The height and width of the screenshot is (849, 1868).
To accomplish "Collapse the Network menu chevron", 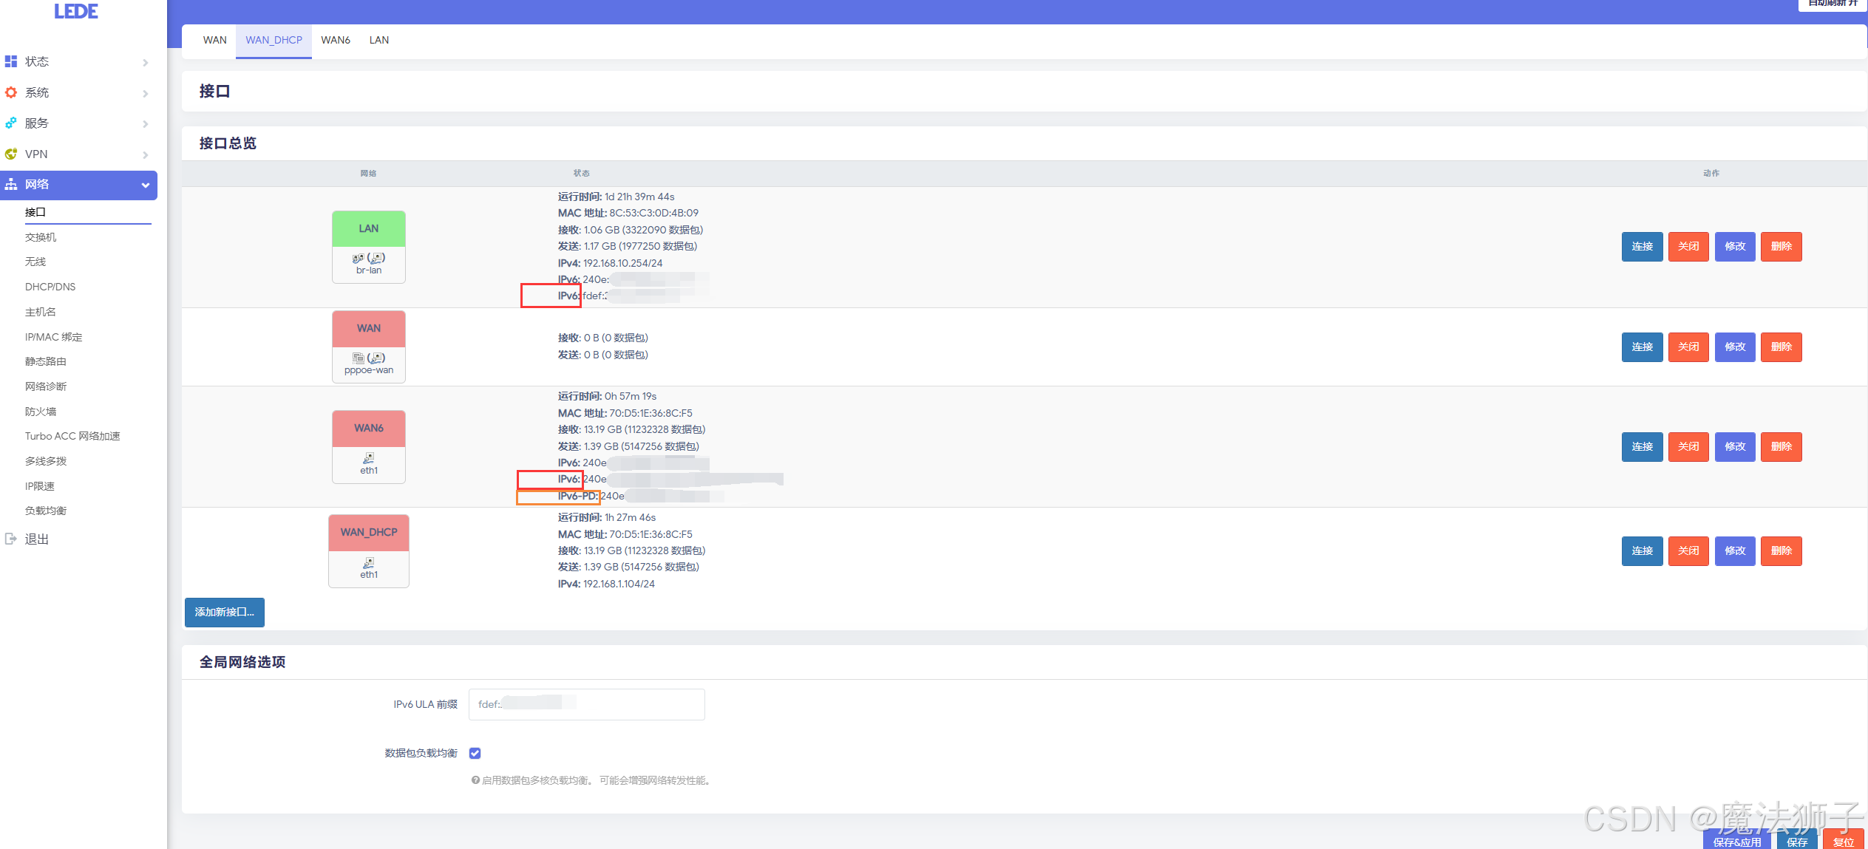I will [x=146, y=185].
